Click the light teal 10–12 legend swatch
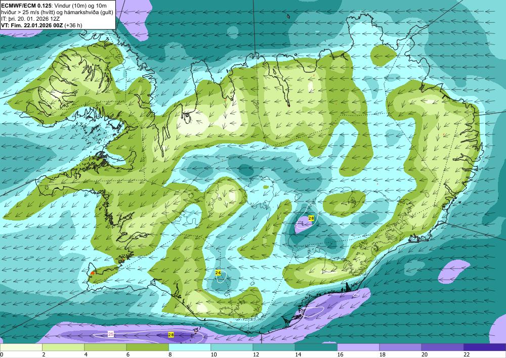This screenshot has height=358, width=506. click(x=232, y=347)
